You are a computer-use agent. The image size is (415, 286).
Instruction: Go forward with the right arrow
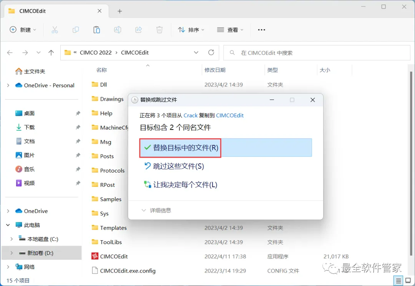[25, 53]
